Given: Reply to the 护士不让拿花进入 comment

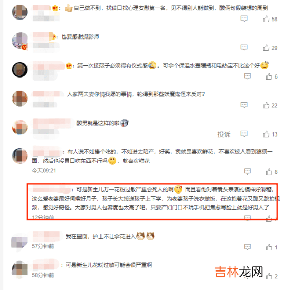Looking at the screenshot, I should 247,247.
